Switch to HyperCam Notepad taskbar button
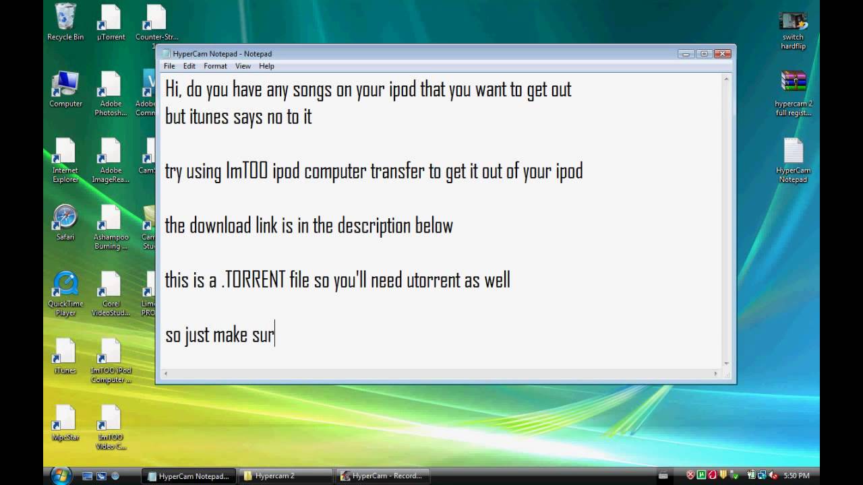Screen dimensions: 863x485 click(189, 476)
